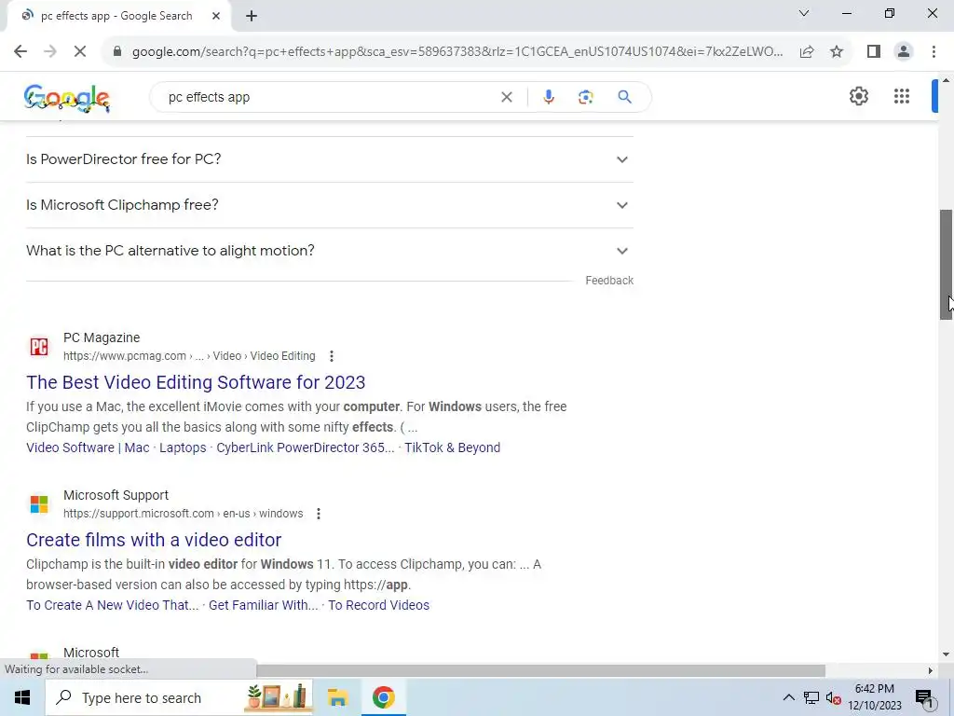Click horizontal scrollbar right arrow
The height and width of the screenshot is (716, 954).
[931, 670]
